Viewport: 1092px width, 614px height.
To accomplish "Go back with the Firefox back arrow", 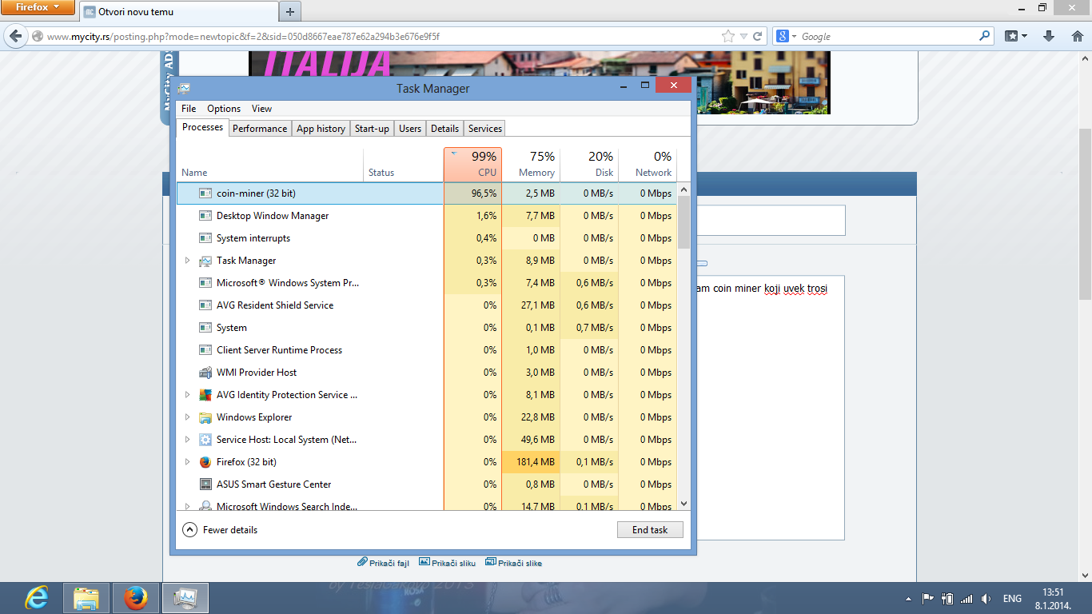I will click(x=16, y=36).
